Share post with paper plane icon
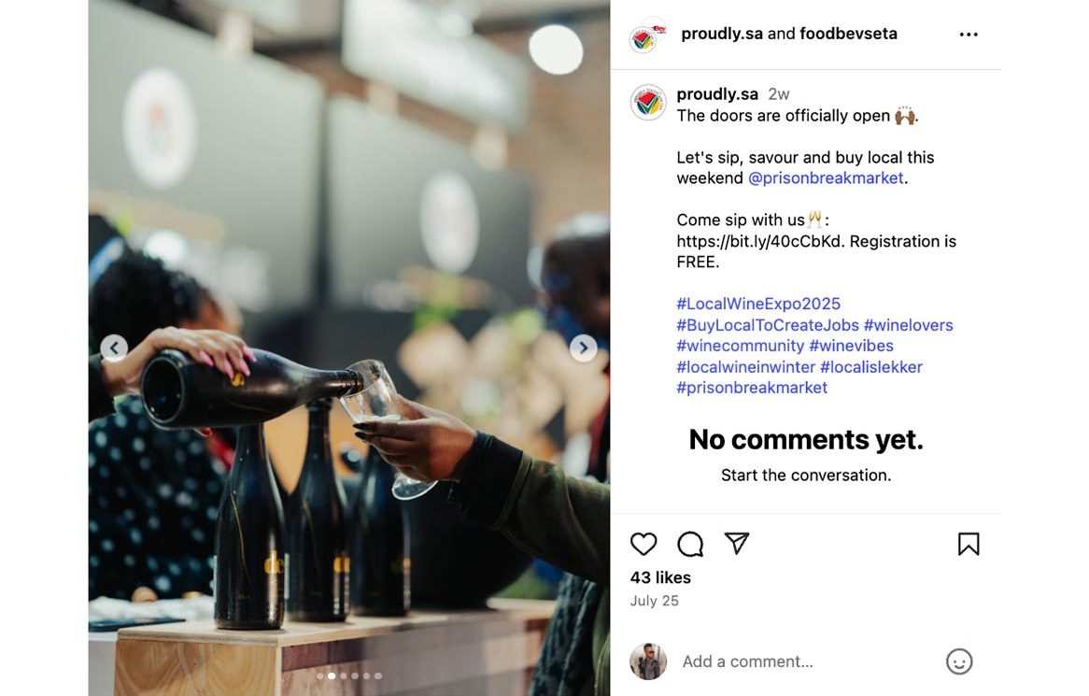 (737, 544)
